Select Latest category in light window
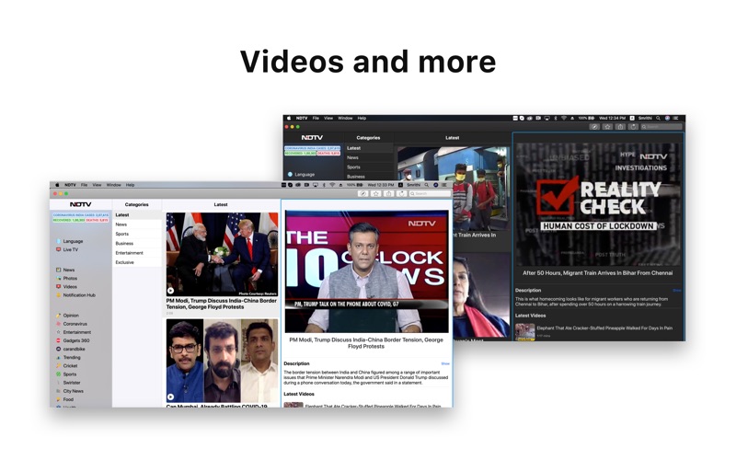Screen dimensions: 736x460 click(137, 214)
